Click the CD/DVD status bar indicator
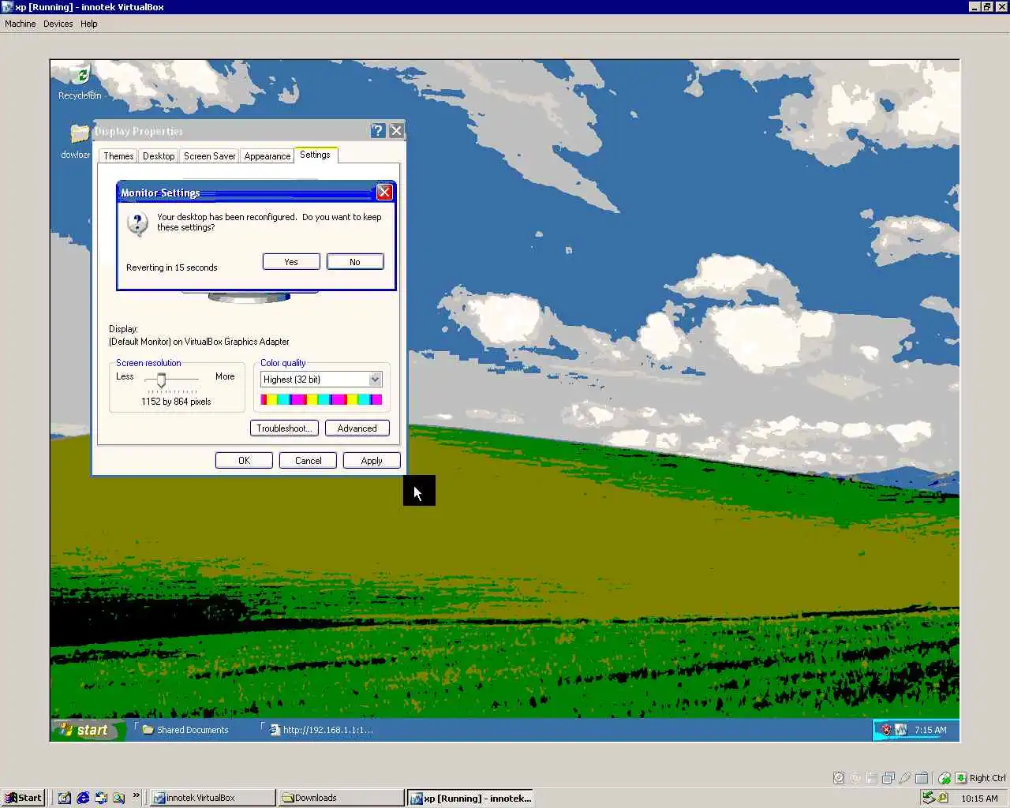 [855, 778]
